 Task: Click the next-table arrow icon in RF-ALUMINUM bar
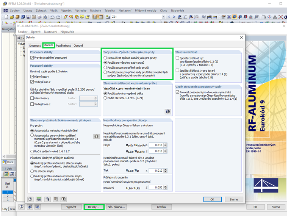pos(37,207)
